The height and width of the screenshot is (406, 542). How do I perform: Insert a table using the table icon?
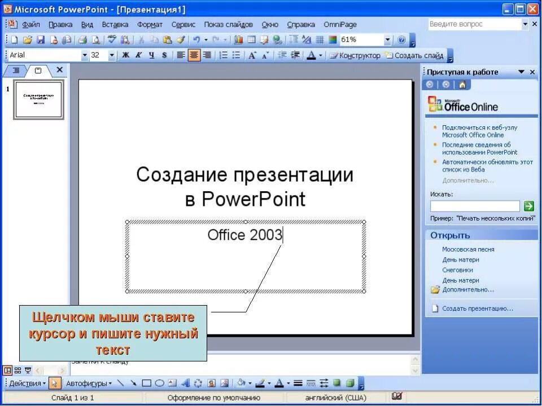[251, 39]
